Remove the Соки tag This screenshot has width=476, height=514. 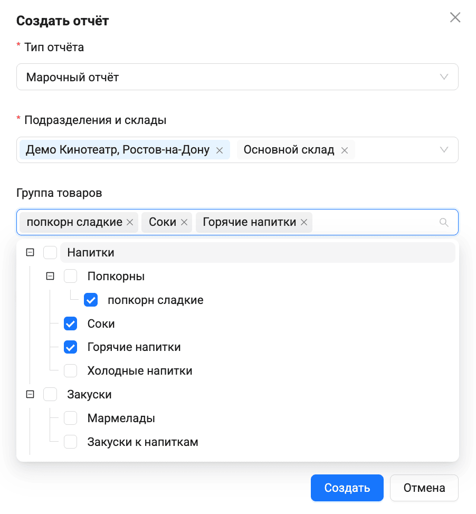[184, 223]
